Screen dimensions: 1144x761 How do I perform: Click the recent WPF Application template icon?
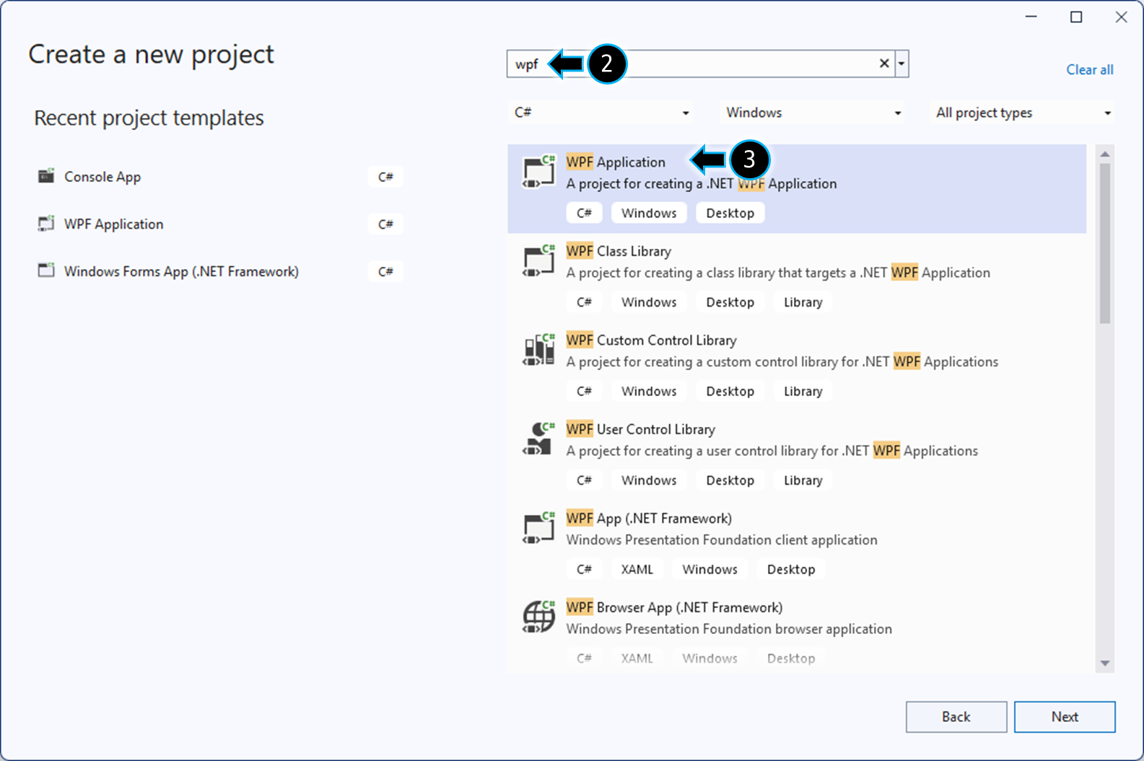coord(46,224)
